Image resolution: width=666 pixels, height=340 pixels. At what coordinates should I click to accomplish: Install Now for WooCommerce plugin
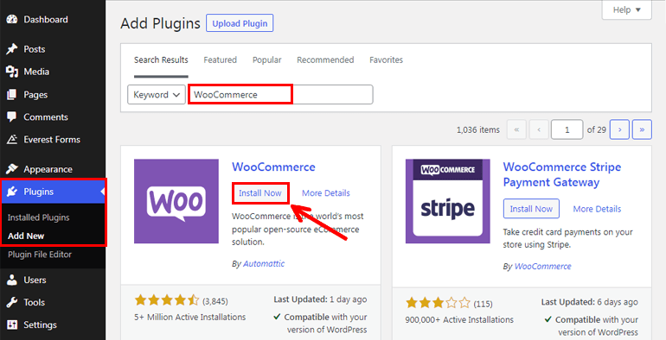pyautogui.click(x=260, y=193)
